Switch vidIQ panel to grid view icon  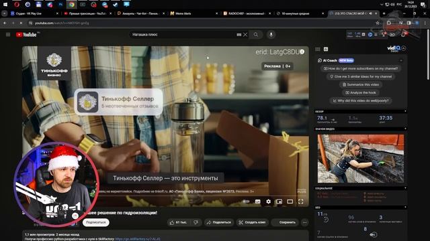pos(318,49)
